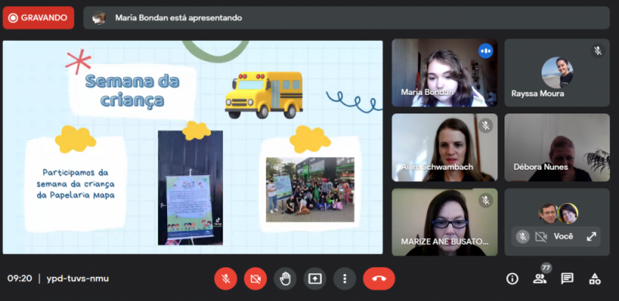Raise hand using the hand icon
The height and width of the screenshot is (301, 619).
(285, 279)
